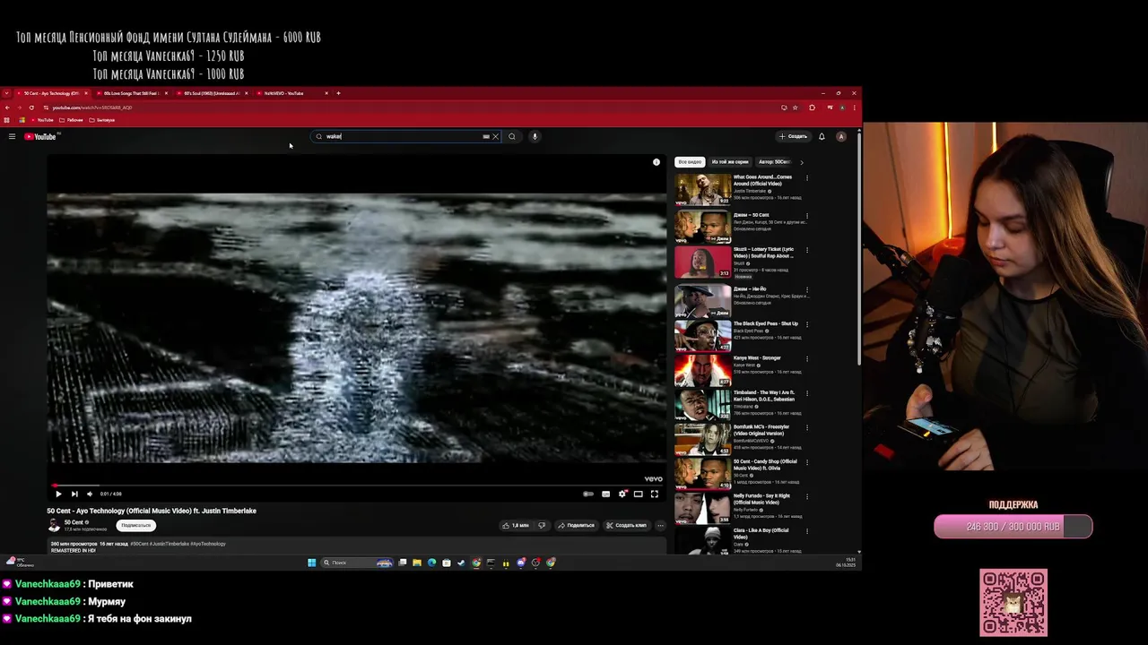Toggle subtitles in the video player
This screenshot has width=1148, height=645.
point(606,494)
